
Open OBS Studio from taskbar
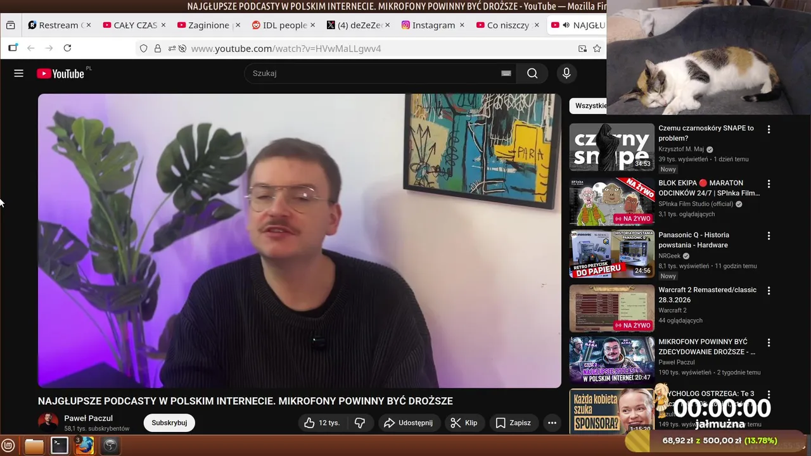tap(110, 446)
